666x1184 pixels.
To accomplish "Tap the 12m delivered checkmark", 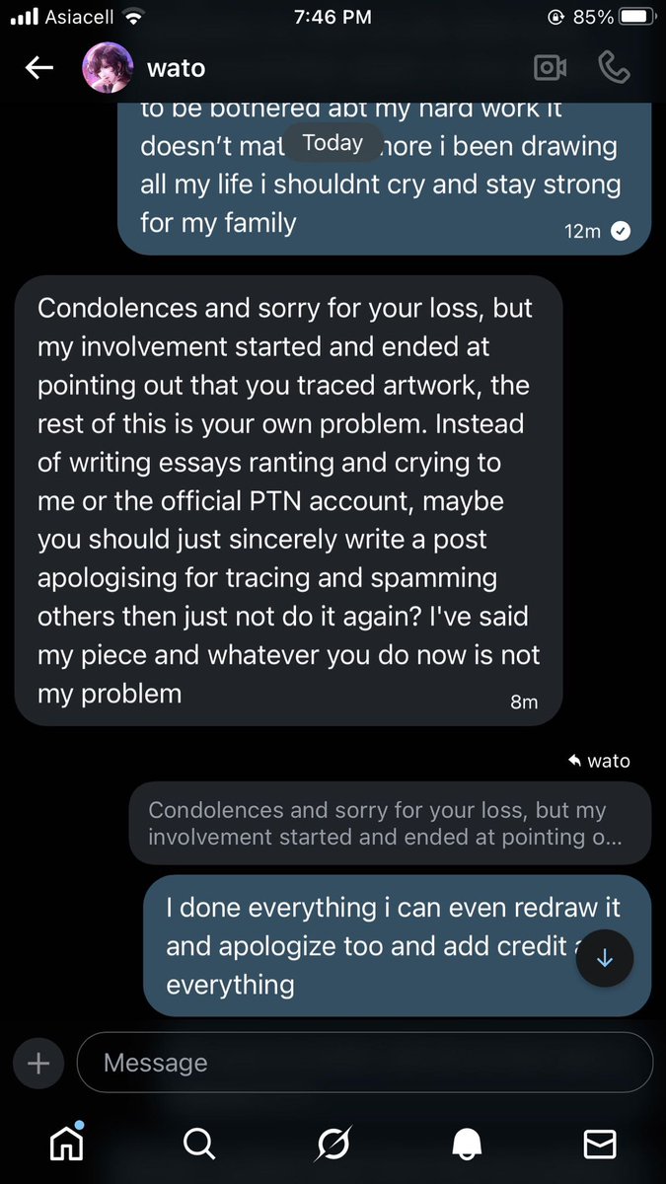I will click(621, 231).
